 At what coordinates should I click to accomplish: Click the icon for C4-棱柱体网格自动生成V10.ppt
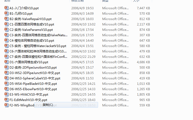pos(6,40)
